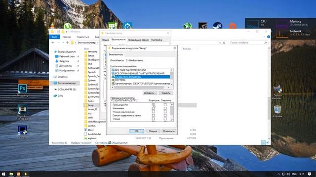316x177 pixels.
Task: Click the Добавить button
Action: [x=150, y=93]
